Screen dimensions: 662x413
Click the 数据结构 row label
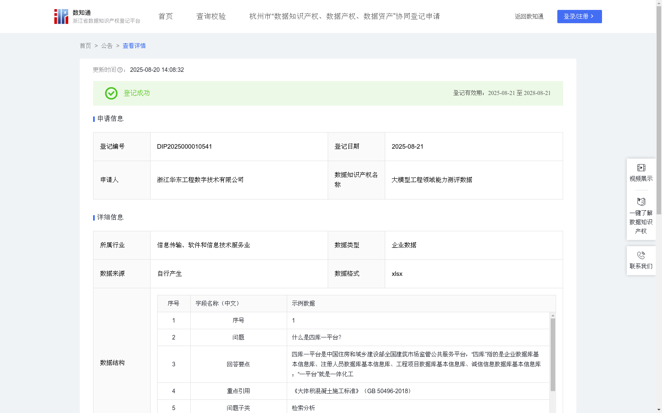coord(112,363)
